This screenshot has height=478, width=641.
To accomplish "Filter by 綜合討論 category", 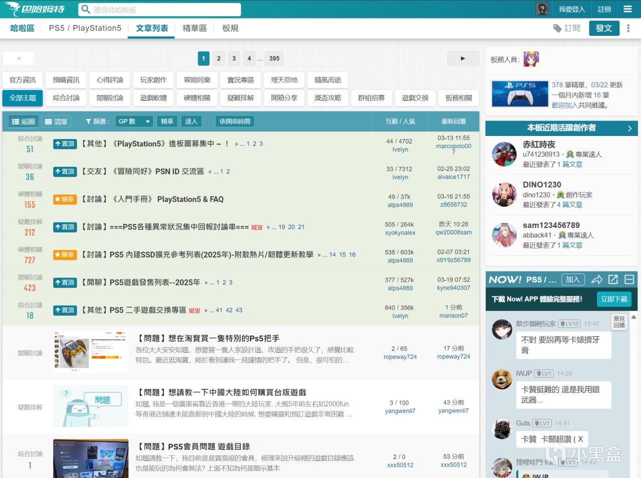I will click(x=66, y=98).
